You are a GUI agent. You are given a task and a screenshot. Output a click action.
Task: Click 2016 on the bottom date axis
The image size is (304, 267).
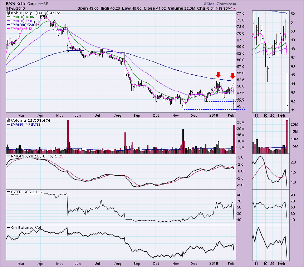(x=214, y=263)
